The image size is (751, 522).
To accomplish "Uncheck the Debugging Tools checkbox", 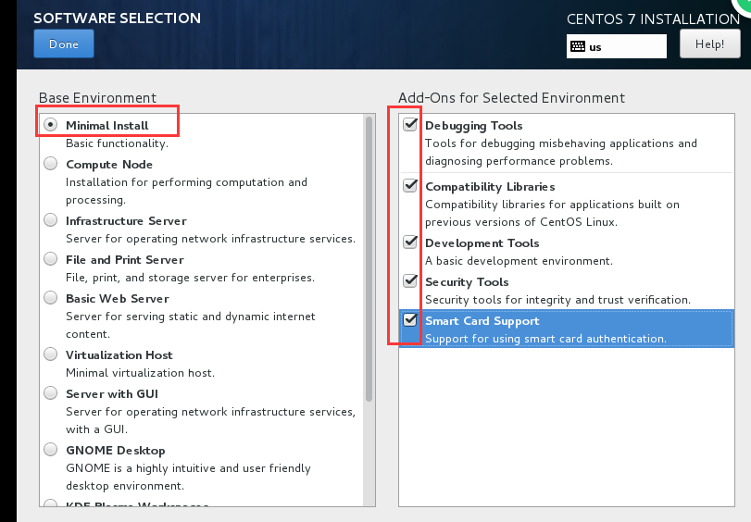I will coord(410,125).
